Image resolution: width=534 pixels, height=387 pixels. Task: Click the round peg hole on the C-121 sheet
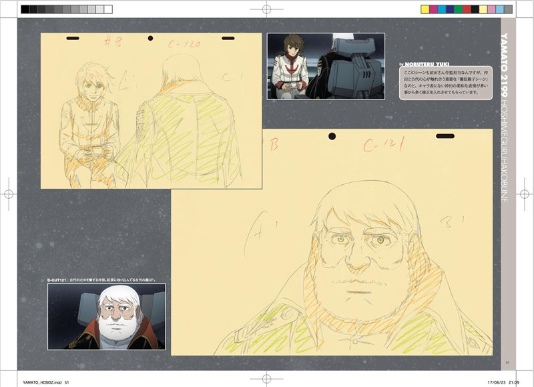[x=332, y=136]
